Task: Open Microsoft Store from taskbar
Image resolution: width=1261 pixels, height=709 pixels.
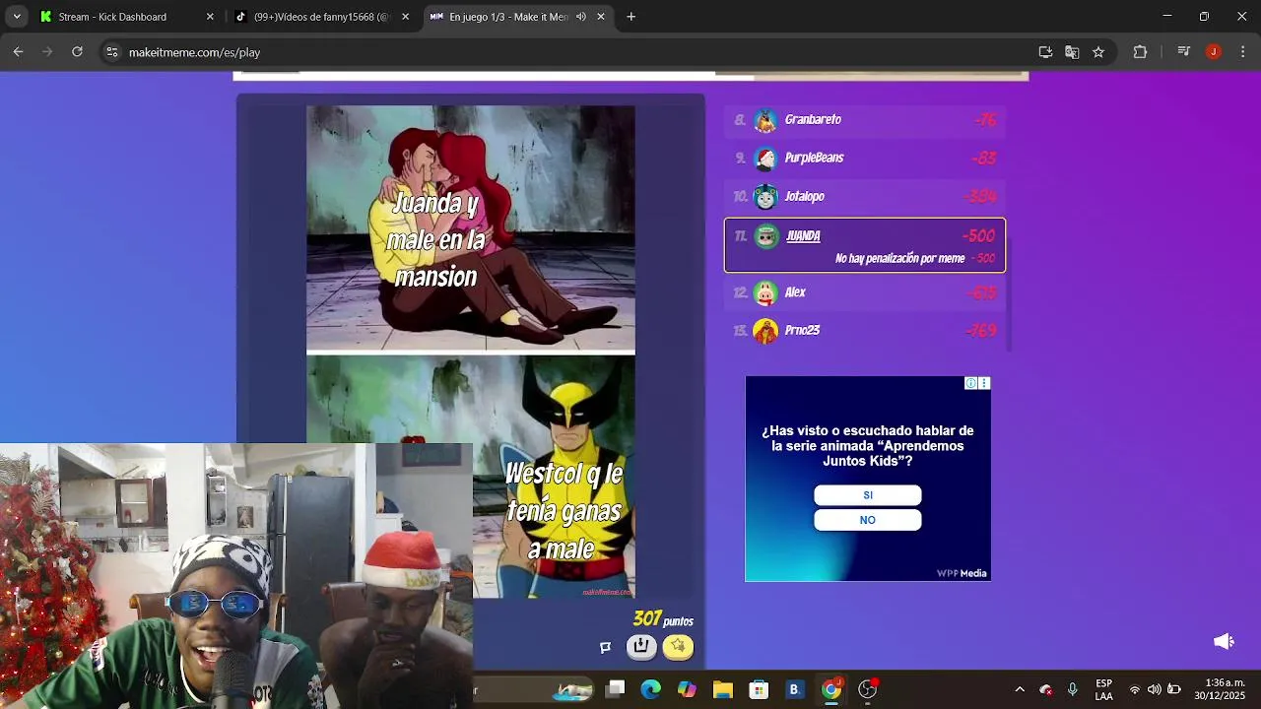Action: click(x=758, y=689)
